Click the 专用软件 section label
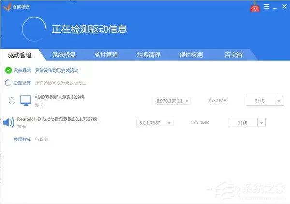Image resolution: width=290 pixels, height=204 pixels. click(x=22, y=140)
